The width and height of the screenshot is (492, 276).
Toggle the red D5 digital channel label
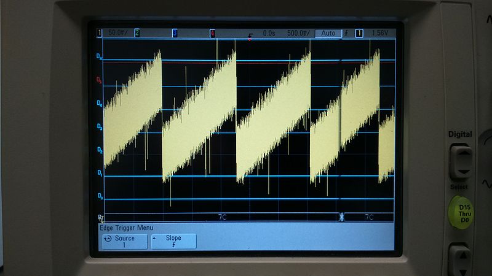100,80
